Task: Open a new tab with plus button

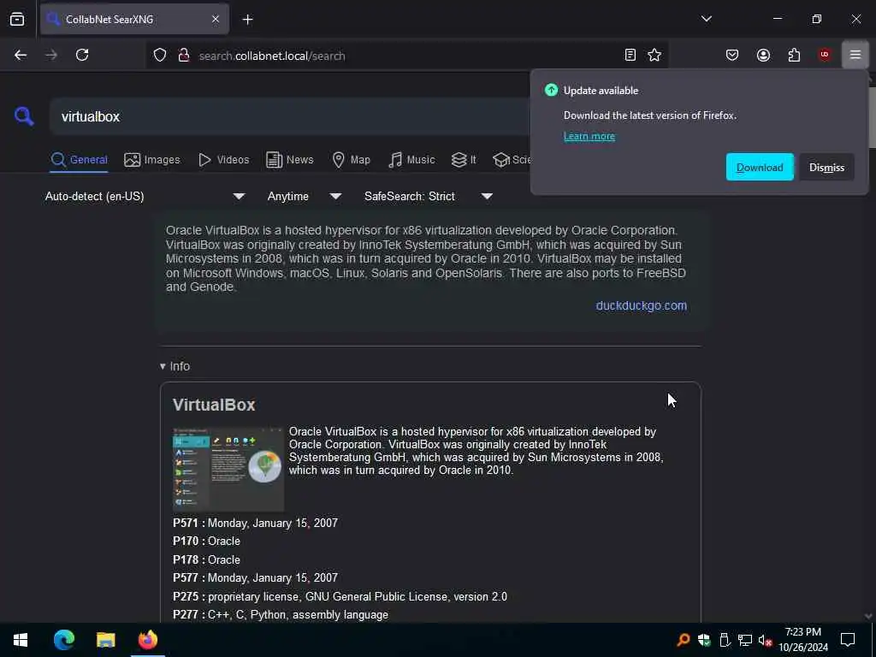Action: (247, 20)
